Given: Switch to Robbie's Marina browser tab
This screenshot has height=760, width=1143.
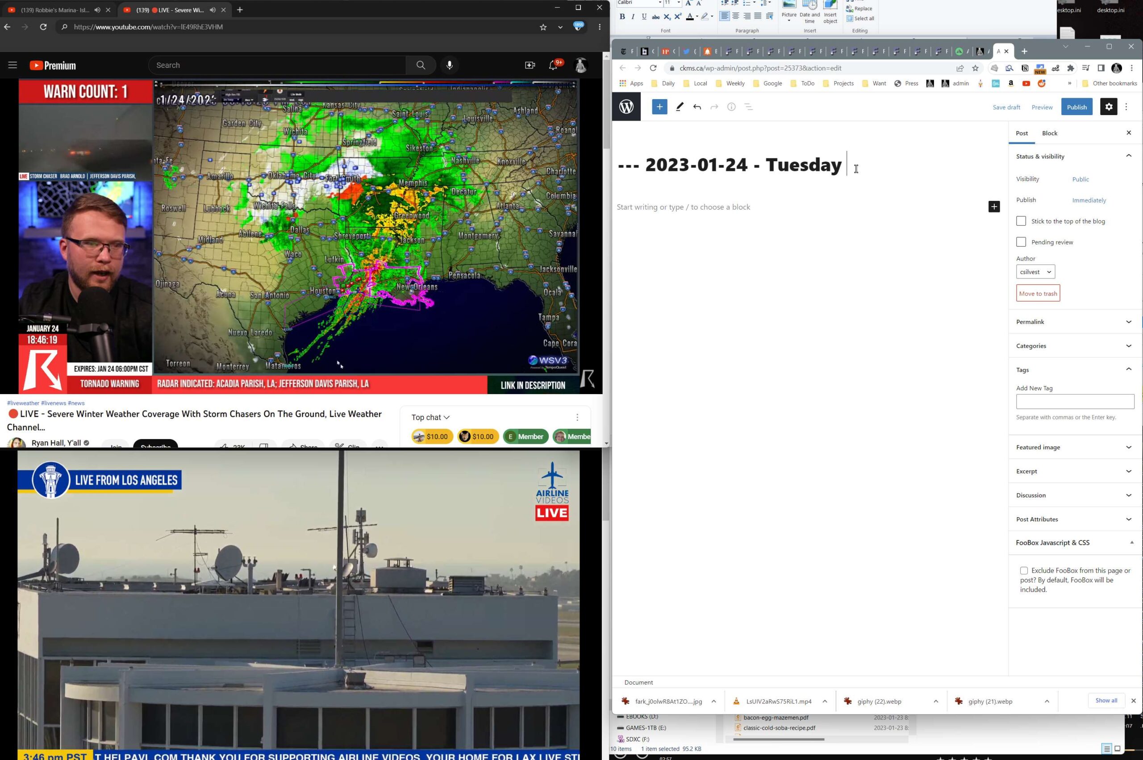Looking at the screenshot, I should 54,10.
